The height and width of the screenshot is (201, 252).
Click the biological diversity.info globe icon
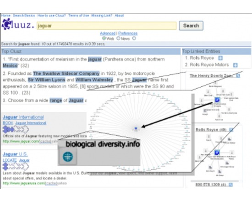click(x=68, y=157)
